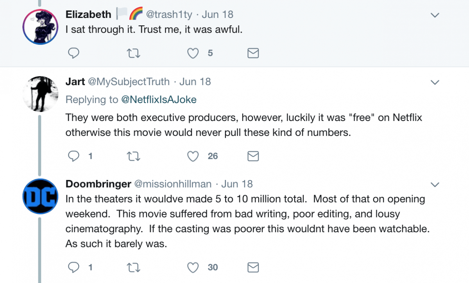Like Doombringer's tweet
This screenshot has width=469, height=283.
[x=193, y=268]
